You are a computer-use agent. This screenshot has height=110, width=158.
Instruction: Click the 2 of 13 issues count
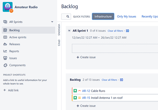tap(91, 80)
